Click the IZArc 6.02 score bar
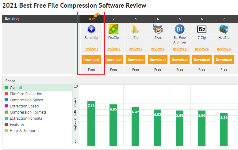Viewport: 238px width, 150px height. pos(157,128)
